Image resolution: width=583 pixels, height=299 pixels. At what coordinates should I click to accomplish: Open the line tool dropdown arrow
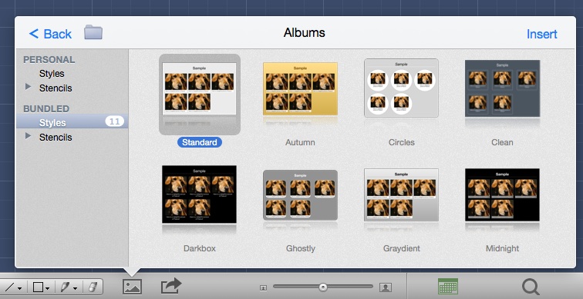click(x=20, y=288)
